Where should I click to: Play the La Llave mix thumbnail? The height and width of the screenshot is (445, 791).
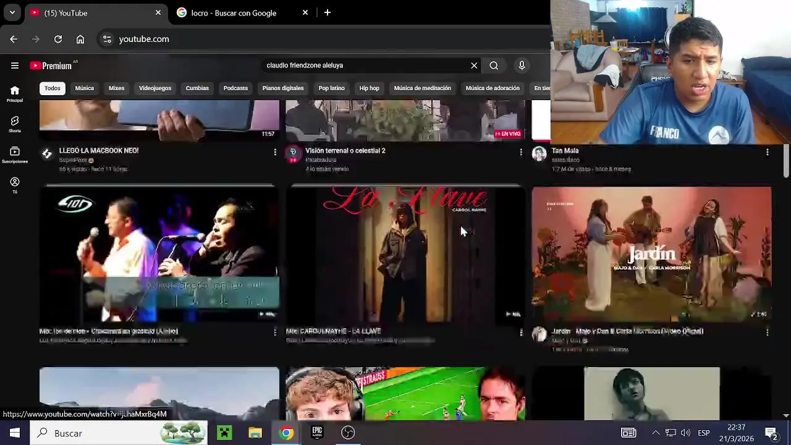point(405,254)
